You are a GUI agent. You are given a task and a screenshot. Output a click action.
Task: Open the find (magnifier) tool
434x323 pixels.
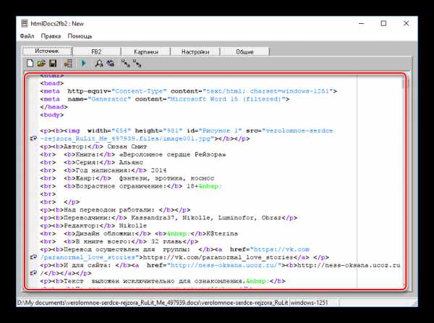coord(98,64)
